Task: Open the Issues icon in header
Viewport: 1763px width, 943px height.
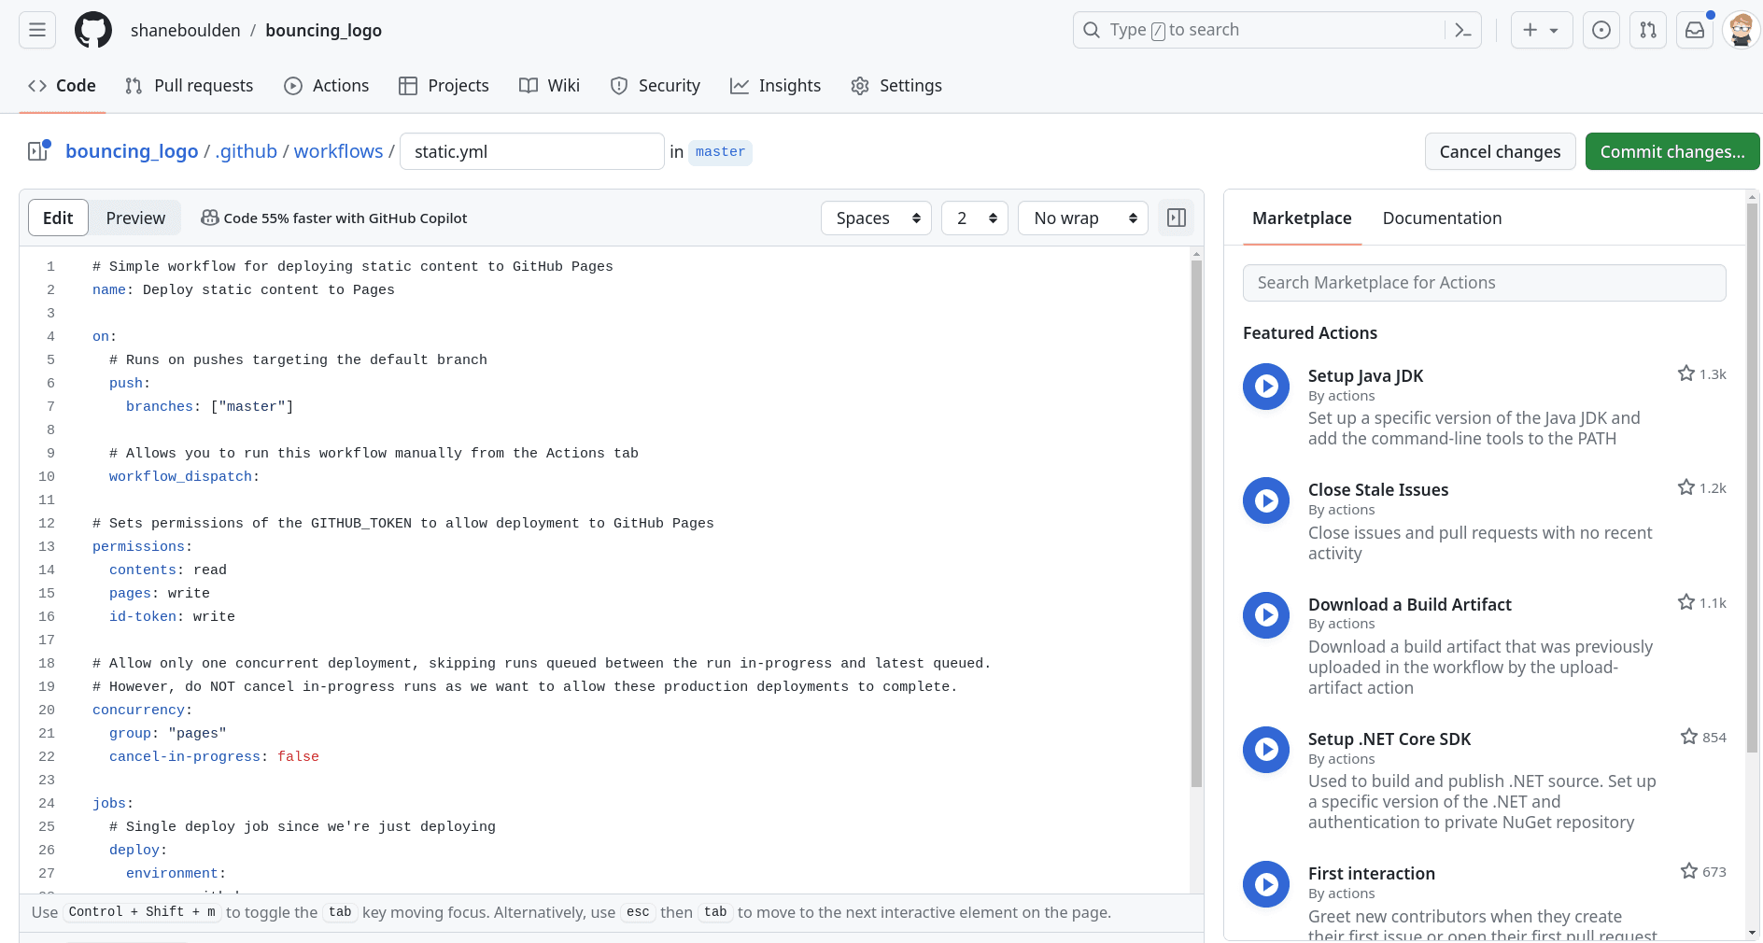Action: coord(1601,30)
